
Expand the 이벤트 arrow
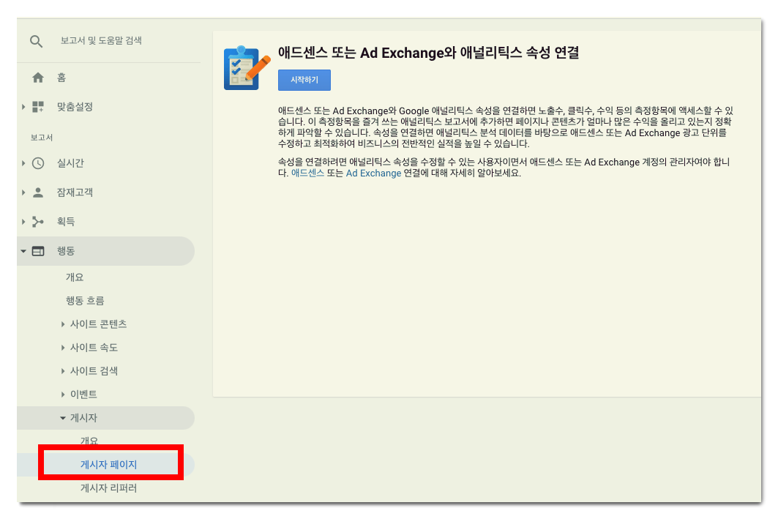[x=63, y=395]
